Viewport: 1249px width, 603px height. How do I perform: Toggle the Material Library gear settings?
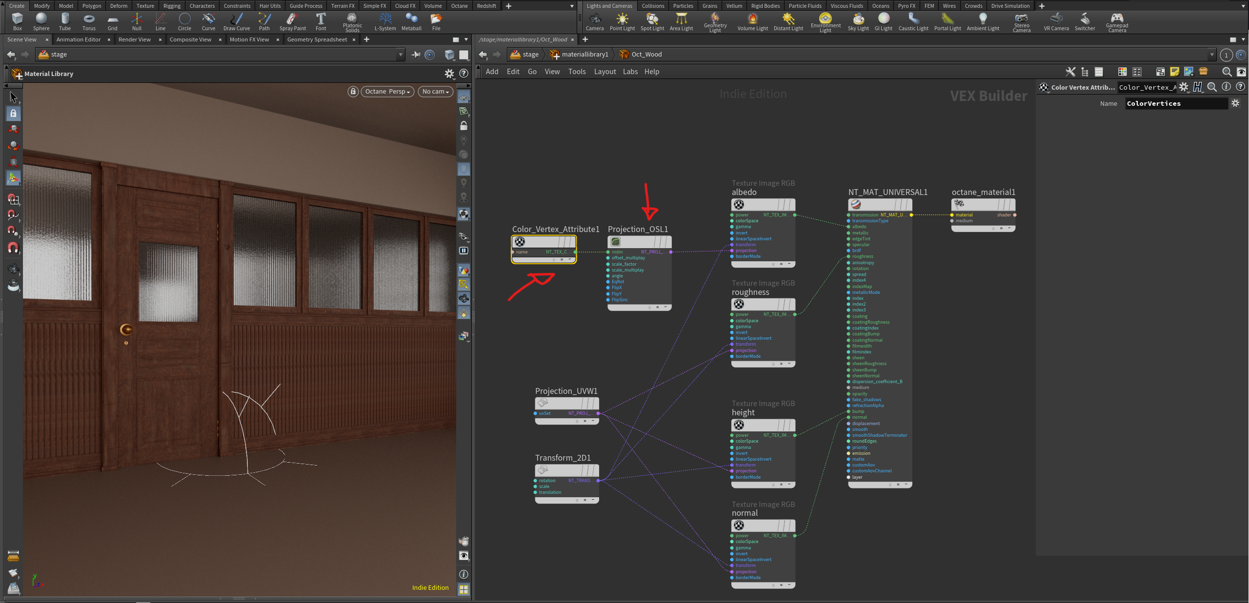tap(449, 74)
